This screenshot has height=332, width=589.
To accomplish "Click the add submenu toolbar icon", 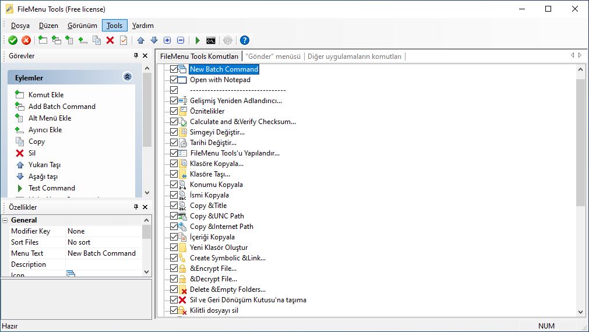I will (69, 40).
